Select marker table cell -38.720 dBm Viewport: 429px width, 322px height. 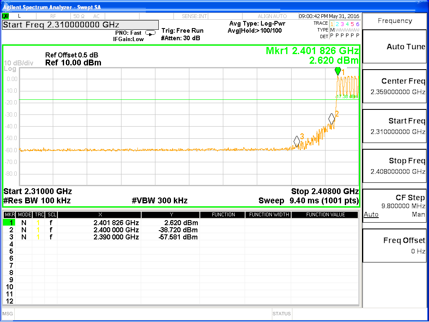(x=178, y=230)
